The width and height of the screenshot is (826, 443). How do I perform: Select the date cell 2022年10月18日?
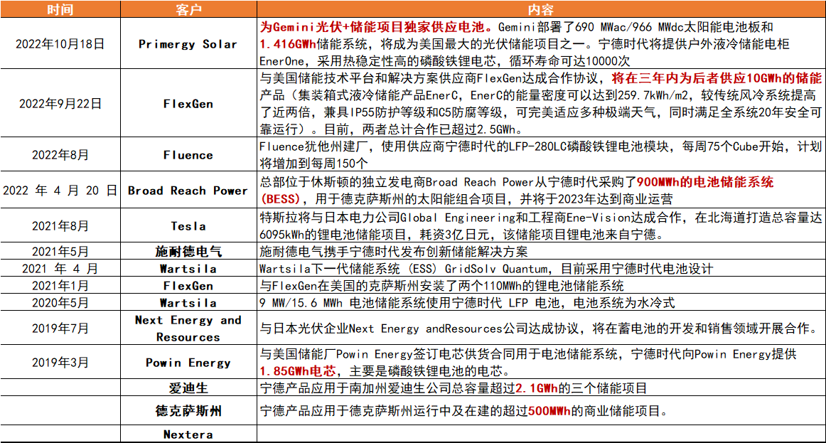pyautogui.click(x=60, y=43)
